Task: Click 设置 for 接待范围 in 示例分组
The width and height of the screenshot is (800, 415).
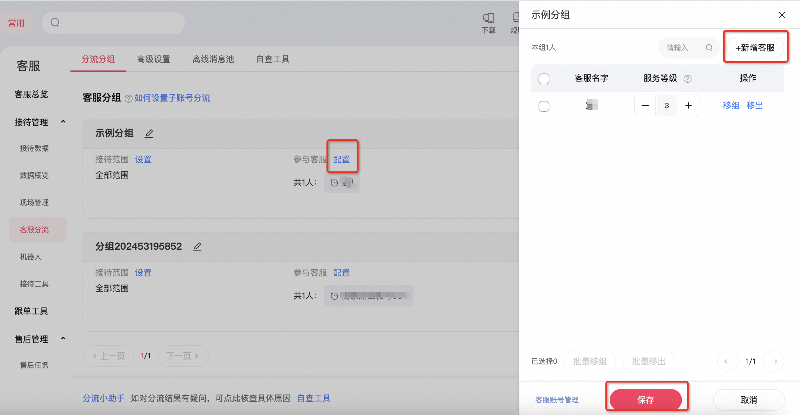Action: click(x=143, y=159)
